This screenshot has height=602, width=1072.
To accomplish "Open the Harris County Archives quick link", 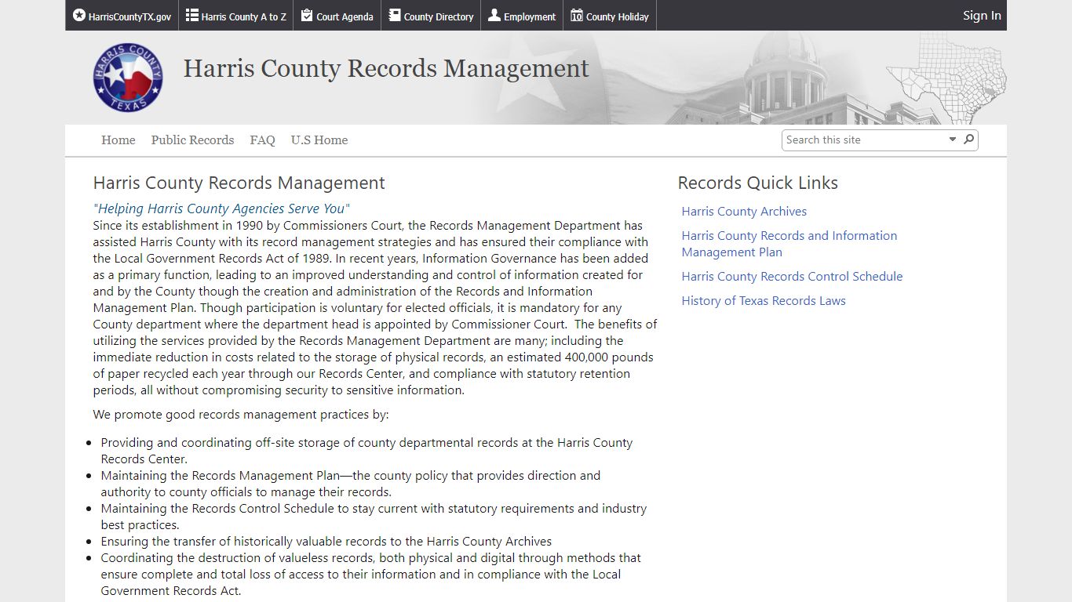I will [x=744, y=212].
